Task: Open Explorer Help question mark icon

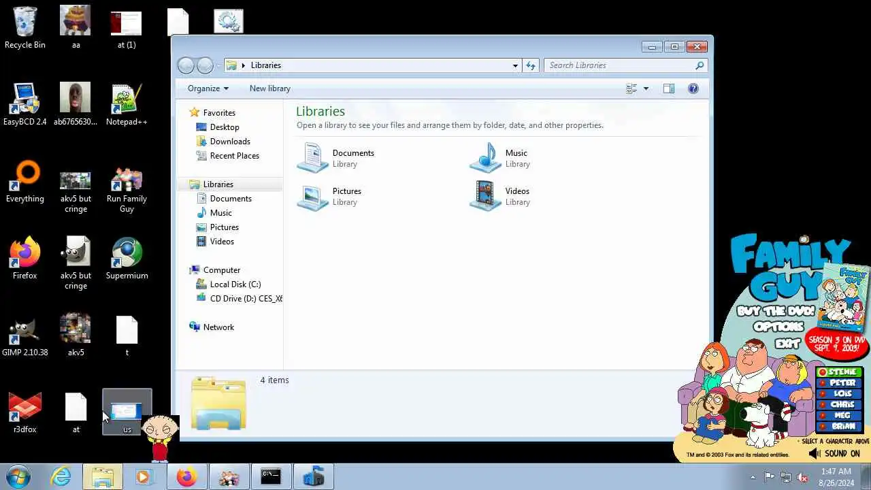Action: 693,88
